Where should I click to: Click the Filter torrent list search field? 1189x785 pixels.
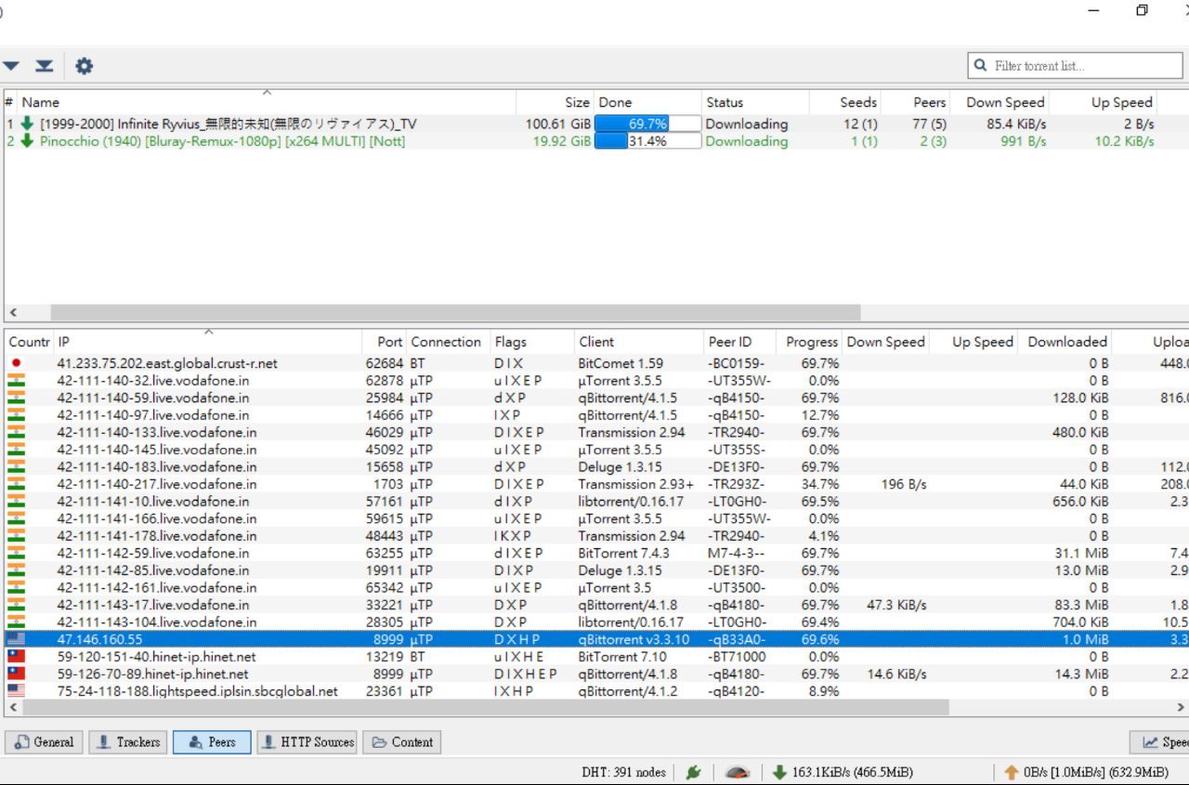point(1075,66)
